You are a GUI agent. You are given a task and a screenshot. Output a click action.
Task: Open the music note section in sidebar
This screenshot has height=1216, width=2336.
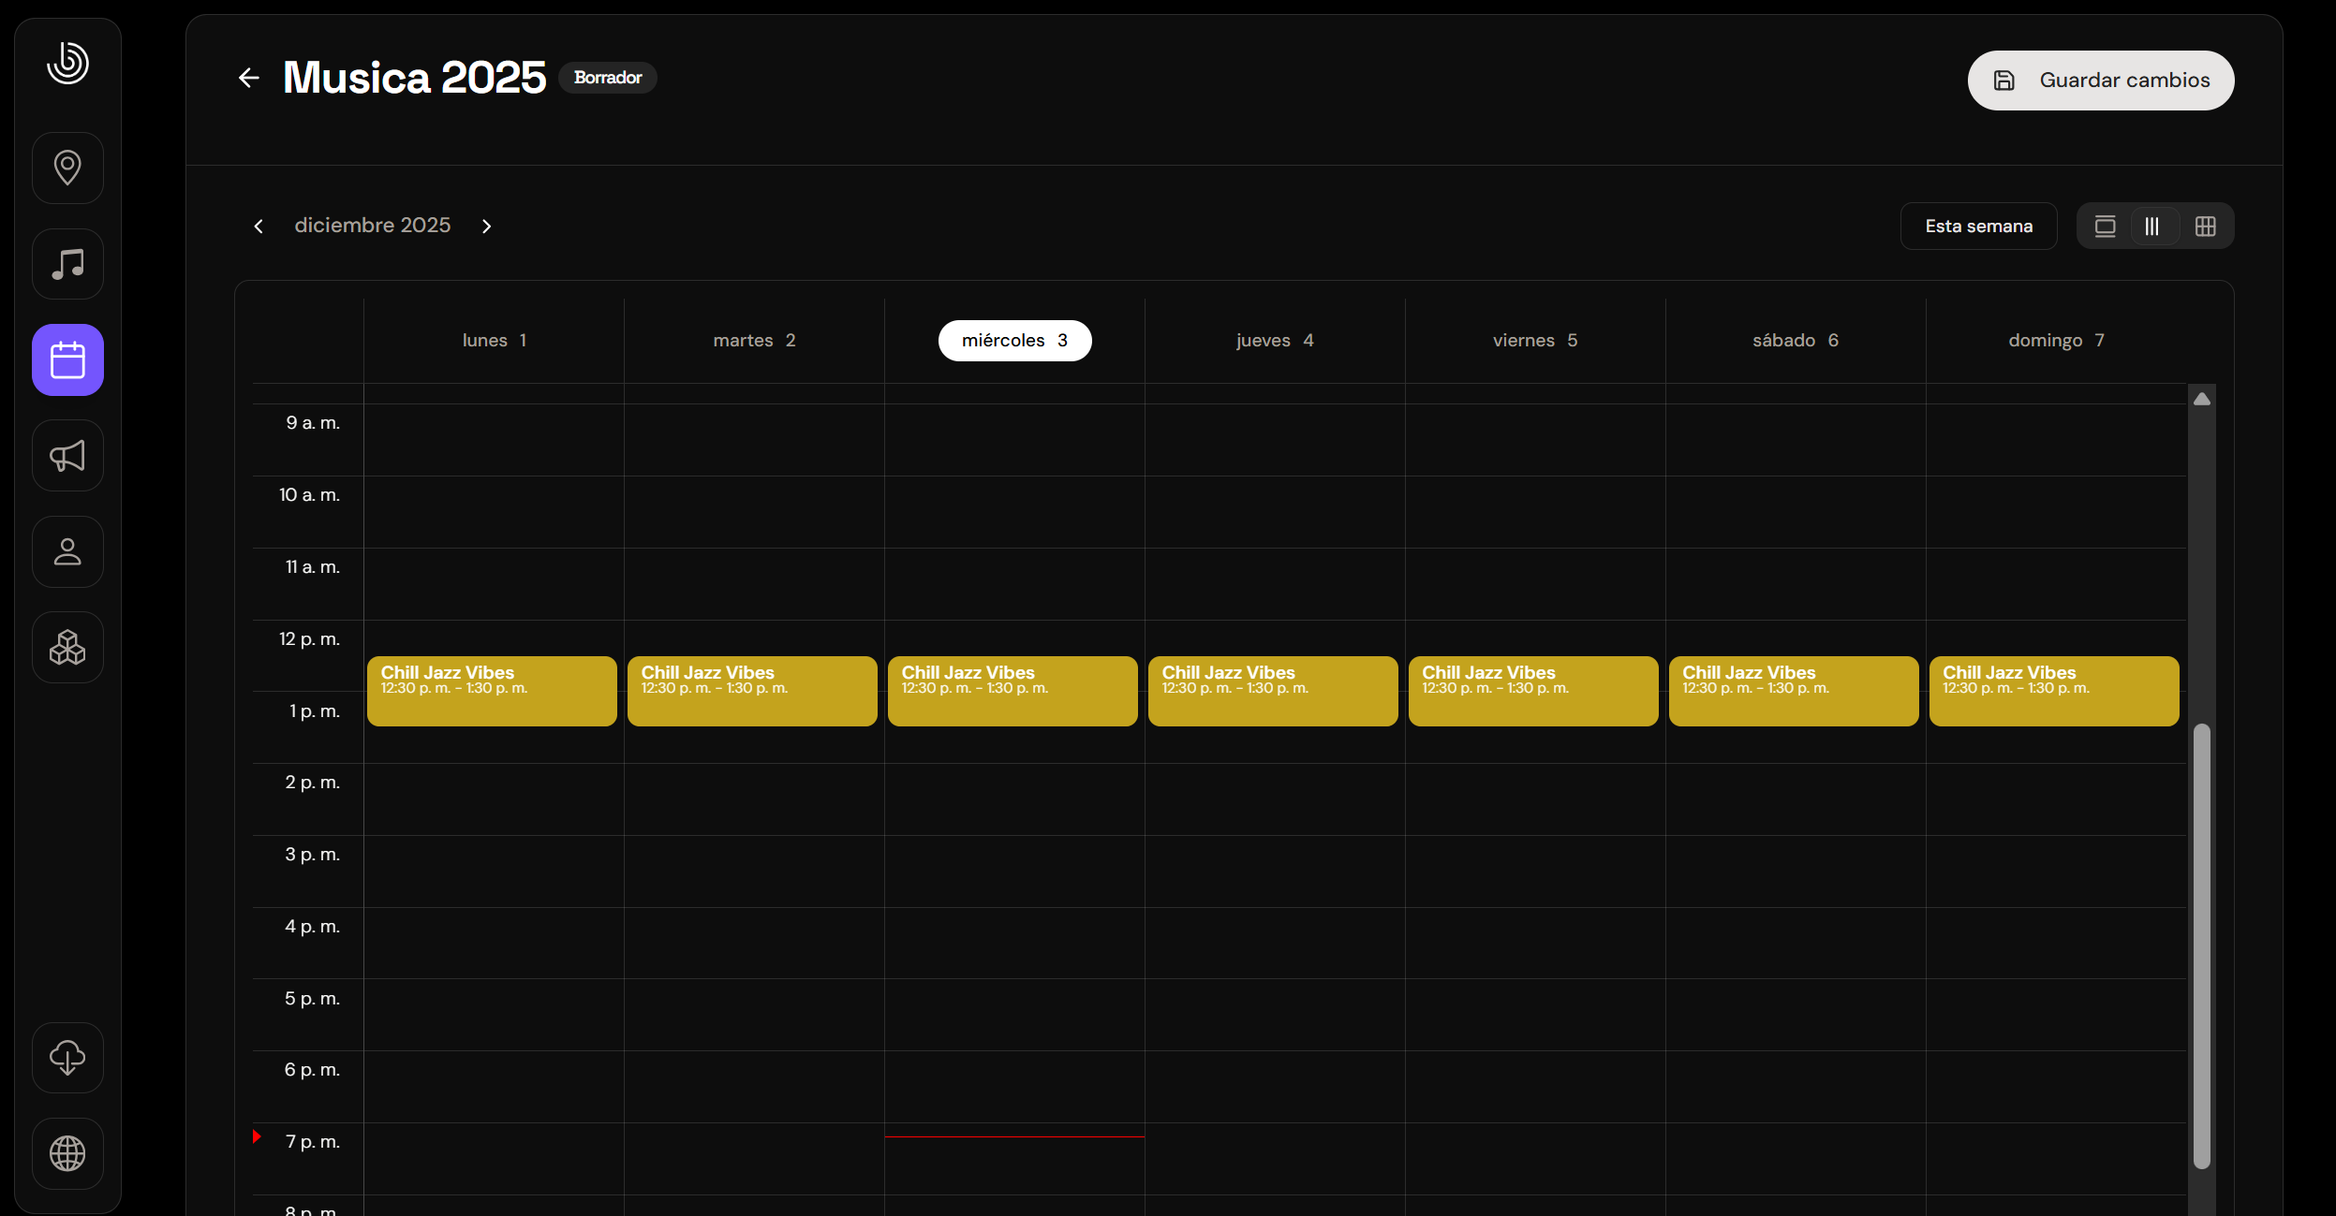point(67,264)
